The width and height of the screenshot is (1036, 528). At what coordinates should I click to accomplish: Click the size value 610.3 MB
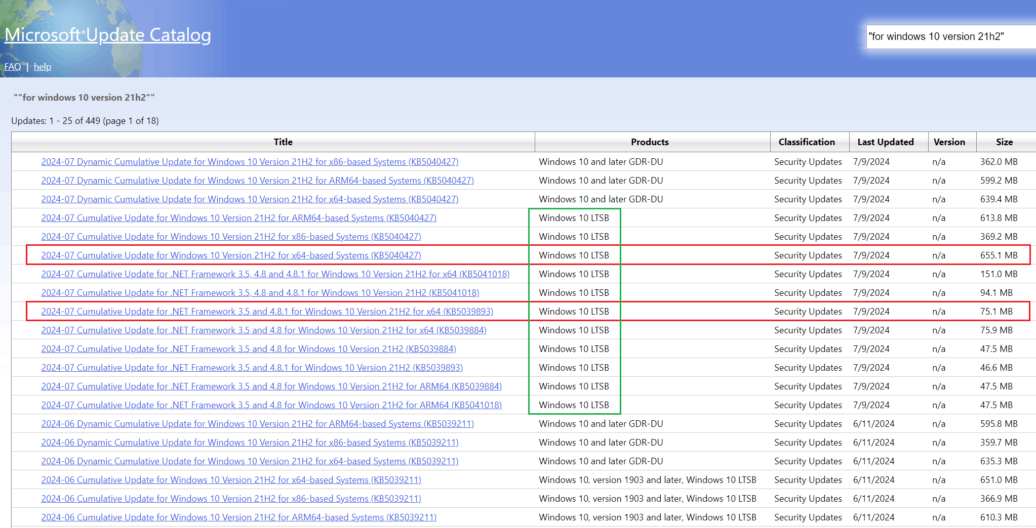point(999,517)
